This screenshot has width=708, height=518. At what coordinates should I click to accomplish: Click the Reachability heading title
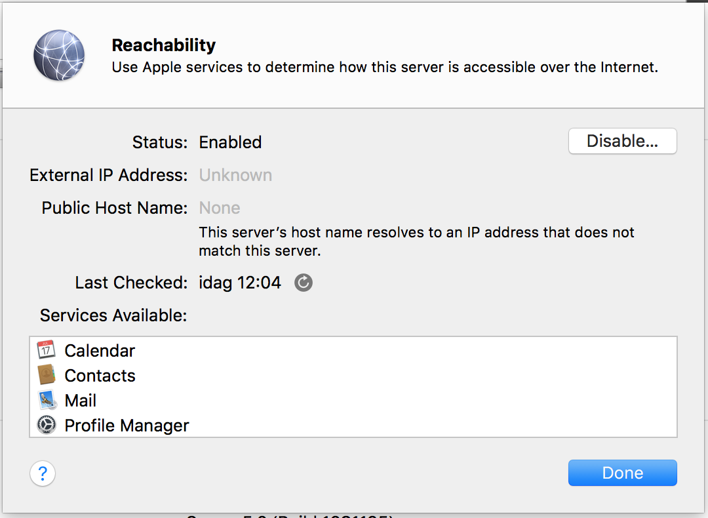coord(164,45)
